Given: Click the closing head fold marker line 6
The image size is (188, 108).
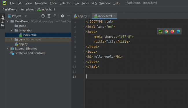Looking at the screenshot, I should [84, 47].
